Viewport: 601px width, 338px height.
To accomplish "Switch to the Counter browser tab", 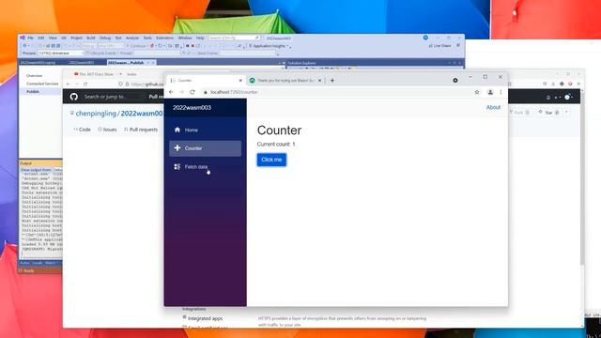I will pos(206,81).
